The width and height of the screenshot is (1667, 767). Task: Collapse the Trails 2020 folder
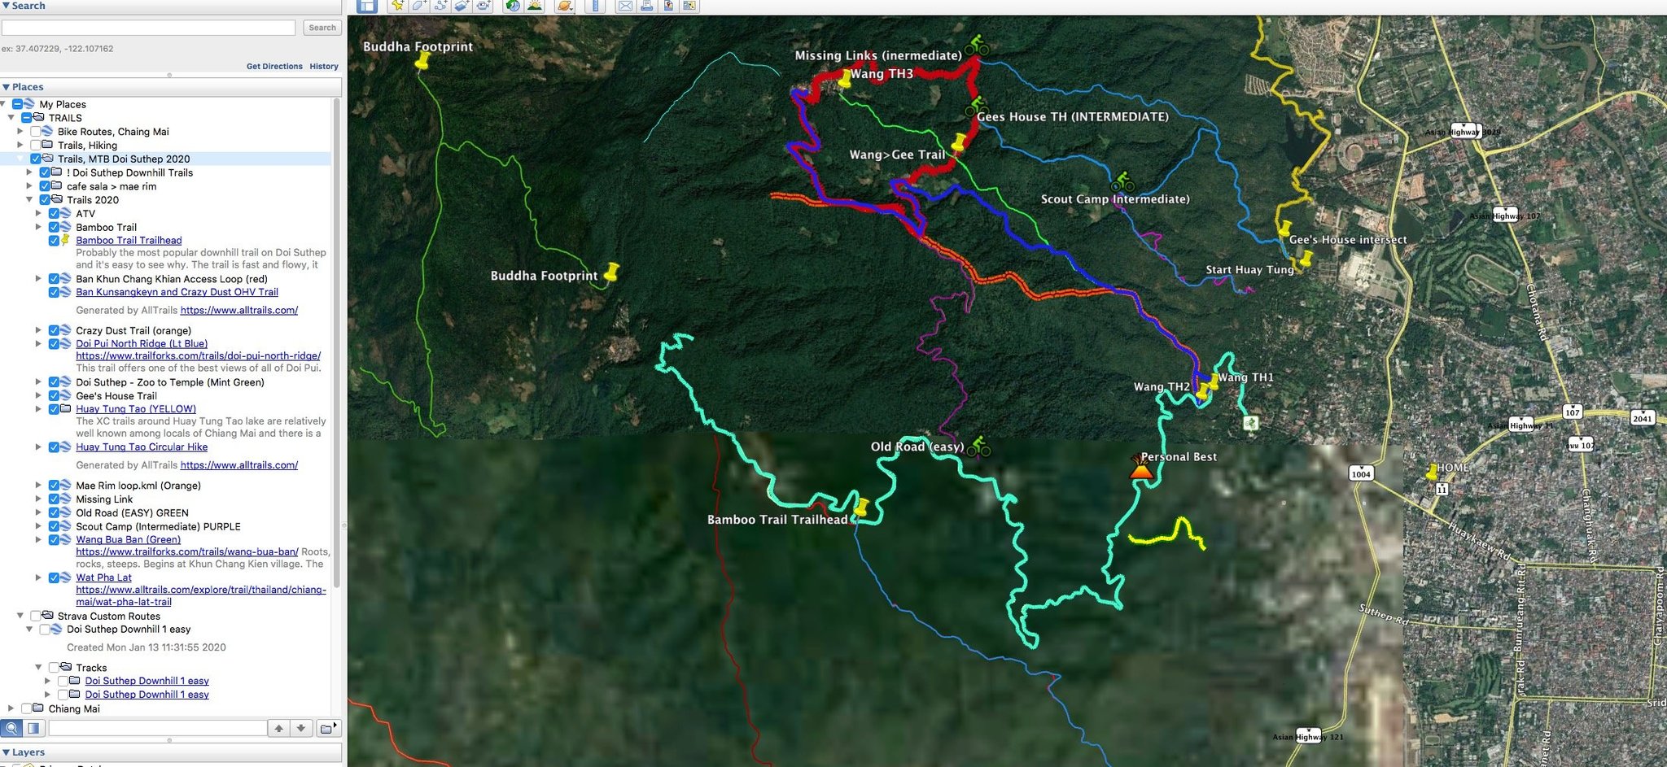(x=29, y=199)
